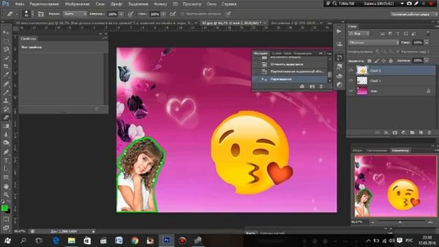Select the Dodge tool
Image resolution: width=439 pixels, height=247 pixels.
pos(6,143)
